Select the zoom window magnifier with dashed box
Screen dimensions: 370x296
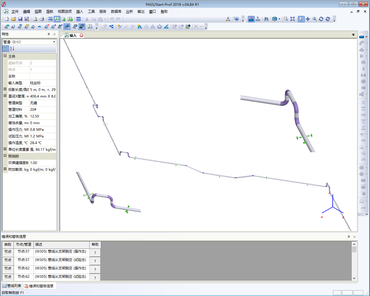click(x=286, y=19)
